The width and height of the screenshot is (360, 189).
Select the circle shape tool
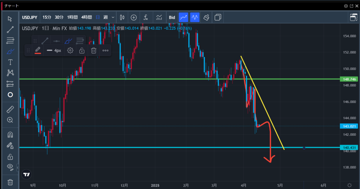coord(10,95)
